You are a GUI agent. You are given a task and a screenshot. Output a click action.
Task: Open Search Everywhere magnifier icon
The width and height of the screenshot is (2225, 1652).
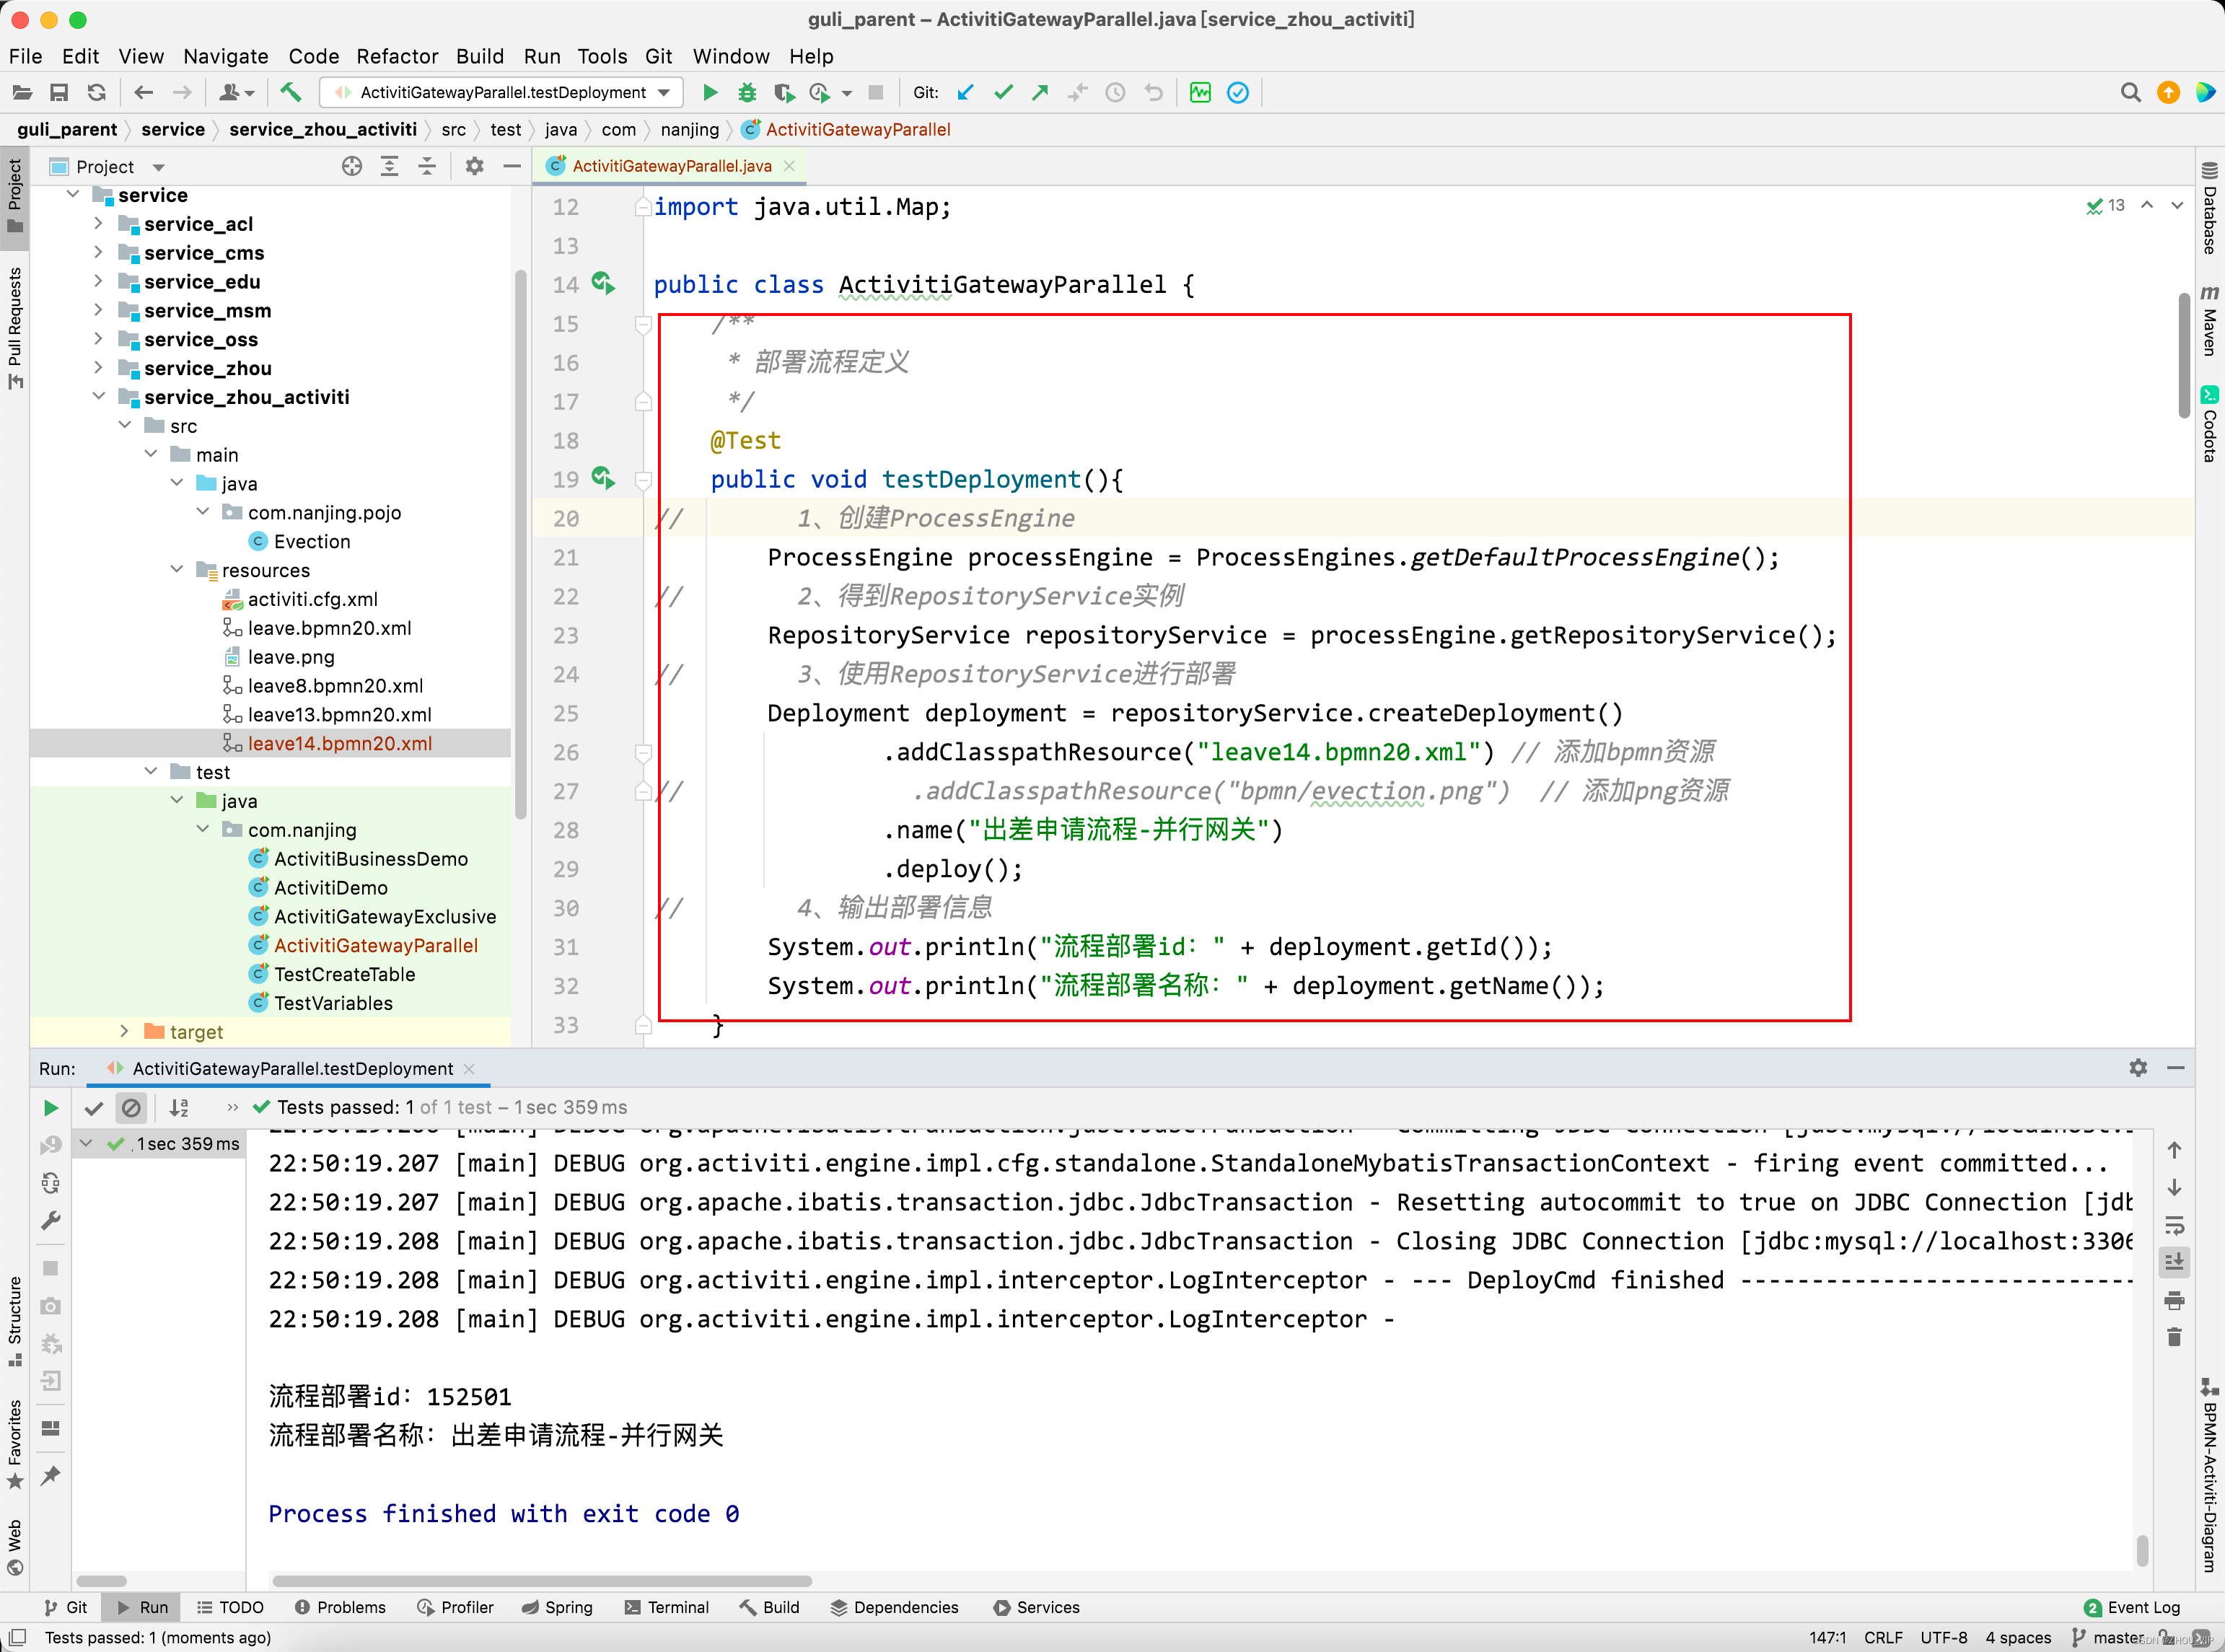[2130, 93]
